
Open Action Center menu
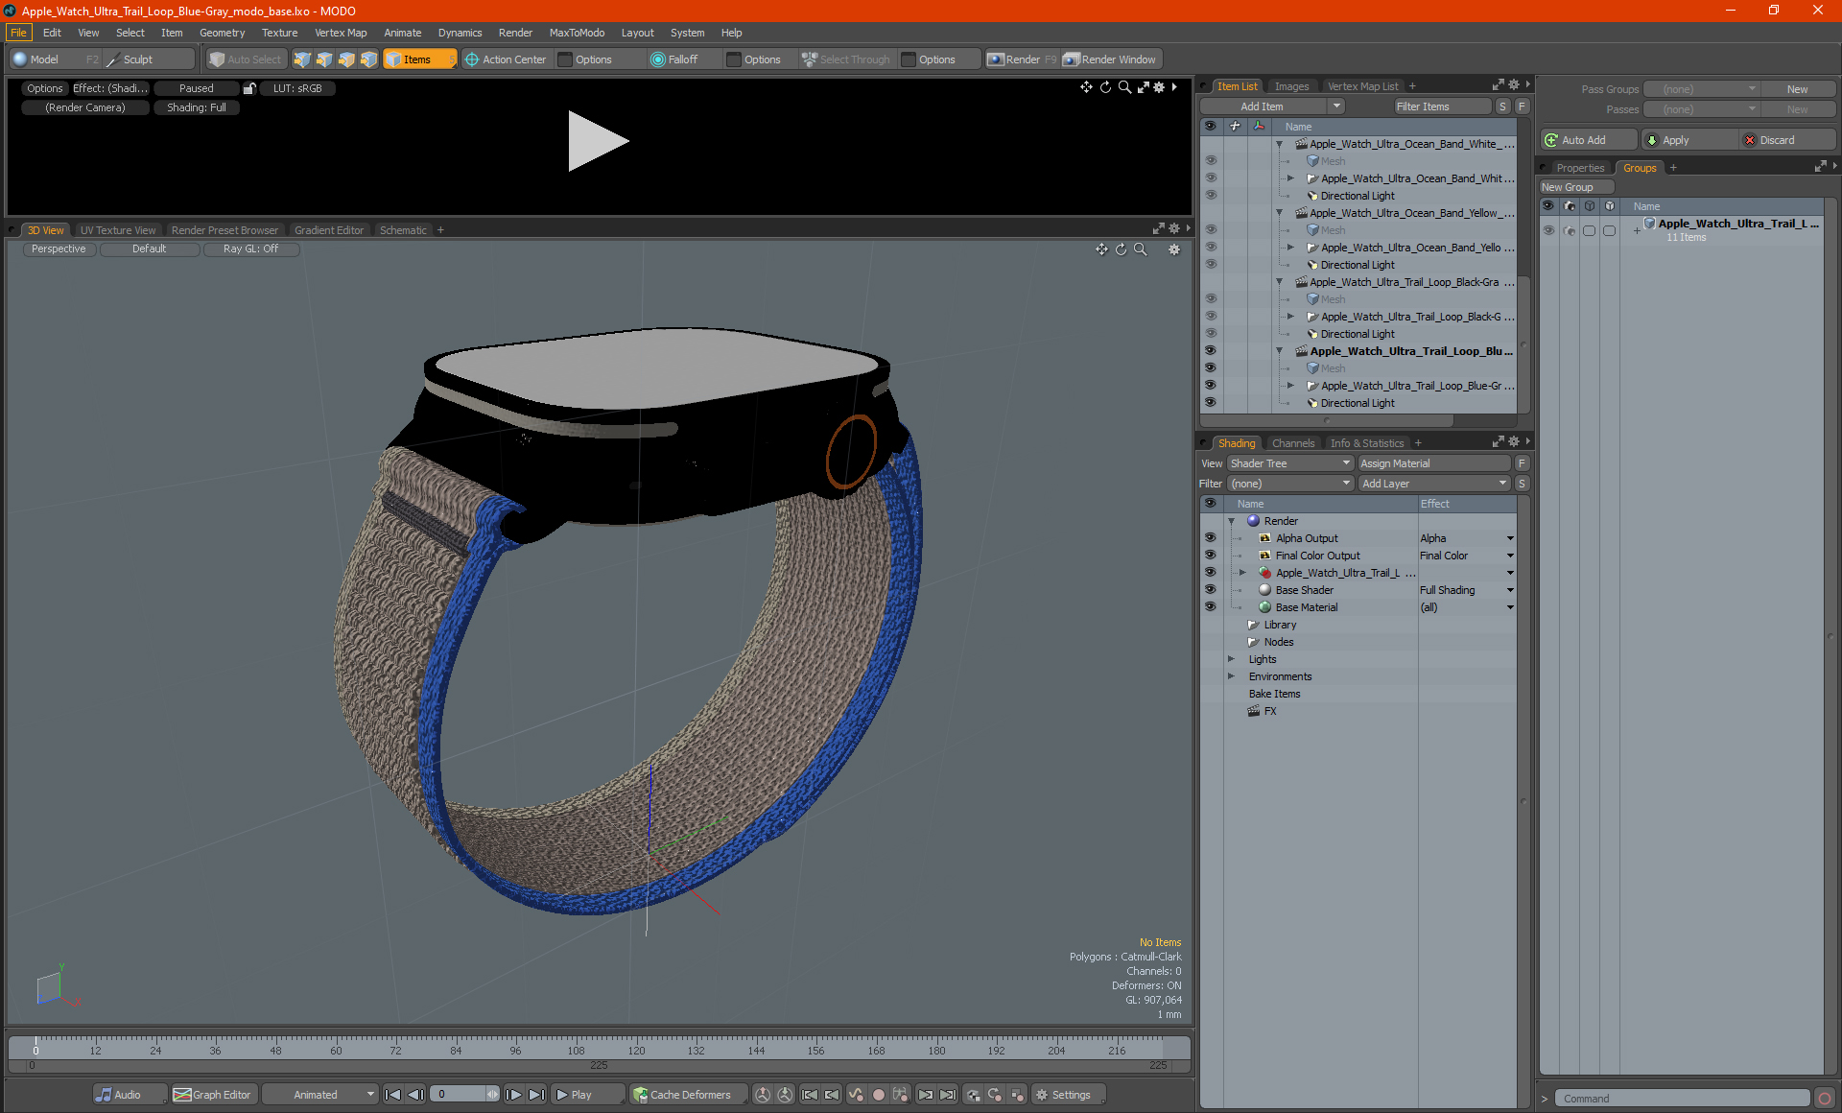pyautogui.click(x=505, y=59)
